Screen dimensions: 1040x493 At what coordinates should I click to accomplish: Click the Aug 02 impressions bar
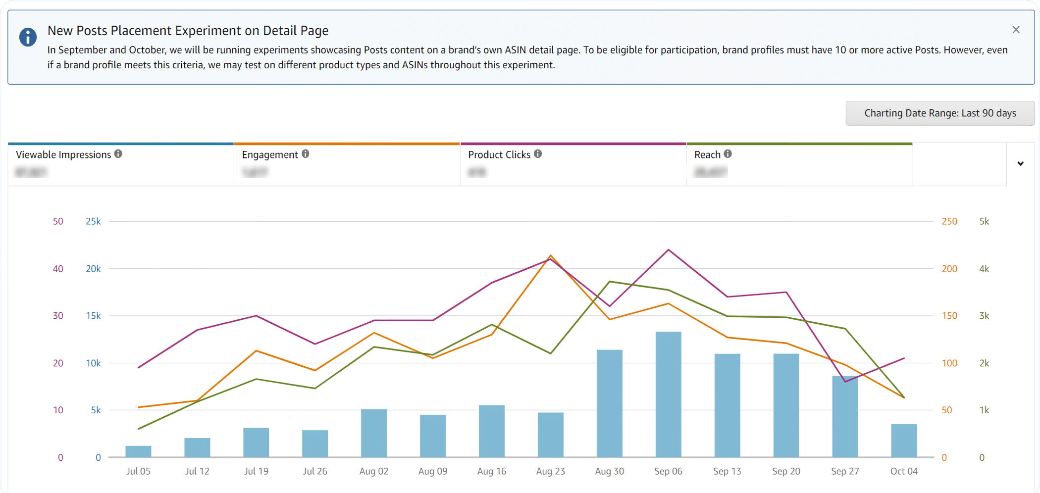[374, 433]
